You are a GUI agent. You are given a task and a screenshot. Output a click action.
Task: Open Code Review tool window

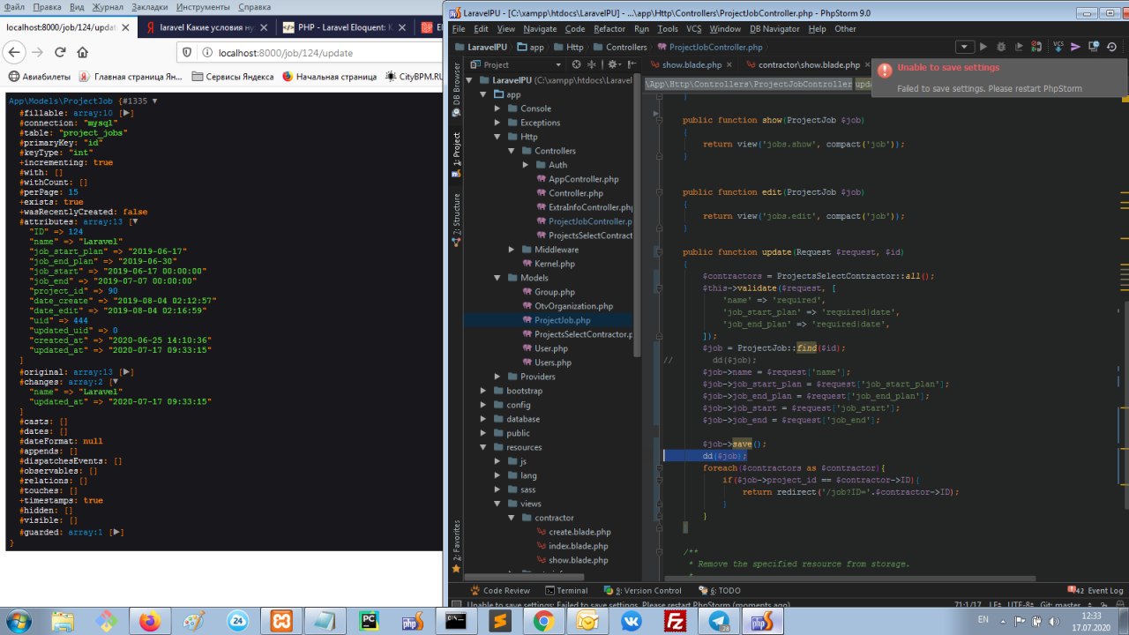[500, 590]
